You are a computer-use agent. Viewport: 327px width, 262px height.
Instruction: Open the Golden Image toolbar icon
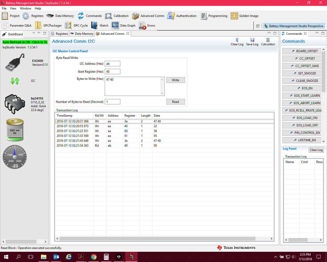234,16
